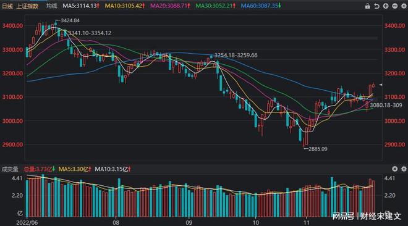The width and height of the screenshot is (408, 226).
Task: Click the left axis 2900.00 price label
Action: click(12, 144)
